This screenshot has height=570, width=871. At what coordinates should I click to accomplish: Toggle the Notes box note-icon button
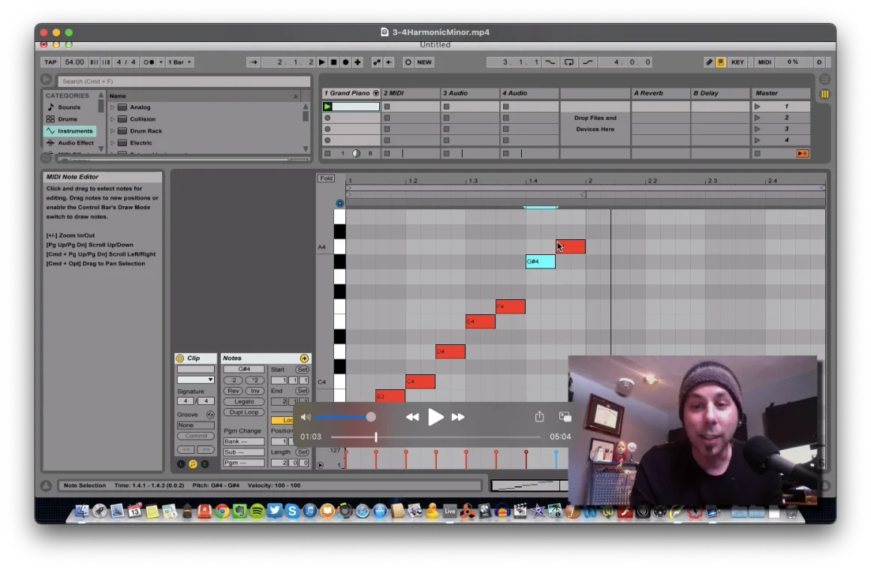(193, 463)
